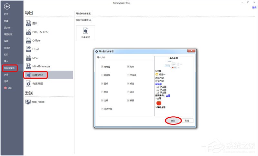
Task: Click the 超链接 link in preview
Action: coord(158,84)
